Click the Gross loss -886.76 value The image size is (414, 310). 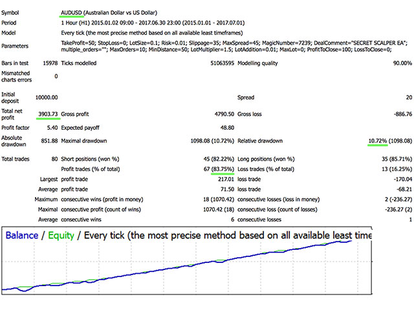click(x=402, y=114)
